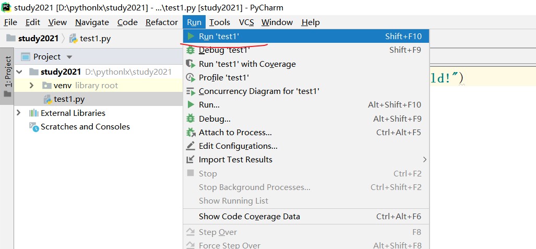Click the Scratches and Consoles icon
The image size is (536, 249).
34,127
